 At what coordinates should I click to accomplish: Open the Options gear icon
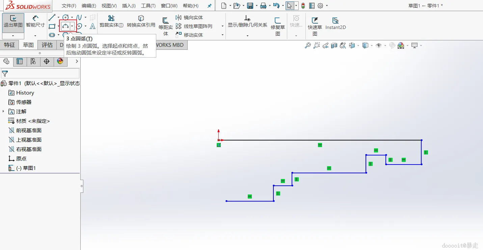321,6
